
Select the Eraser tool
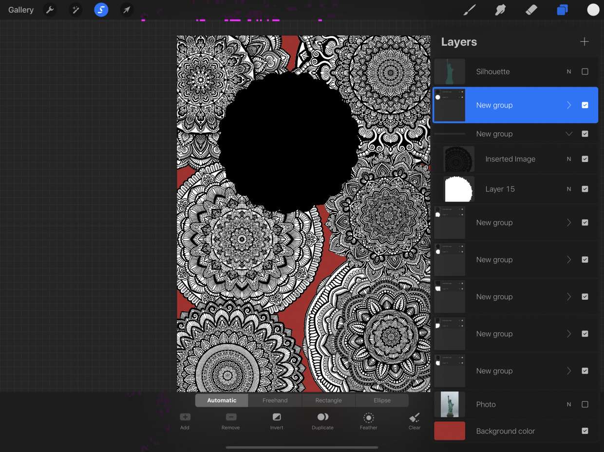point(531,10)
